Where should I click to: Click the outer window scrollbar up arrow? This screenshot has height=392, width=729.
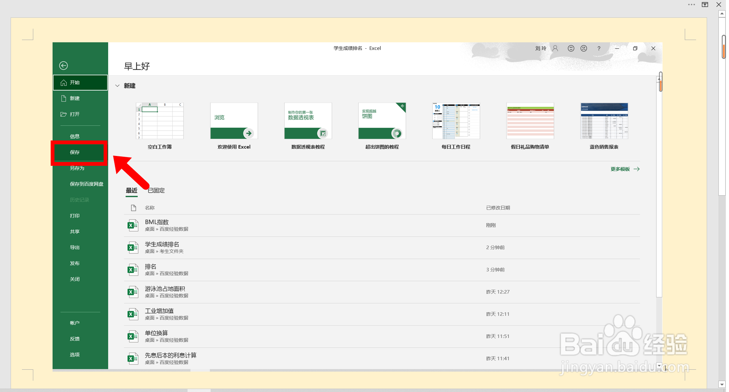[x=722, y=14]
